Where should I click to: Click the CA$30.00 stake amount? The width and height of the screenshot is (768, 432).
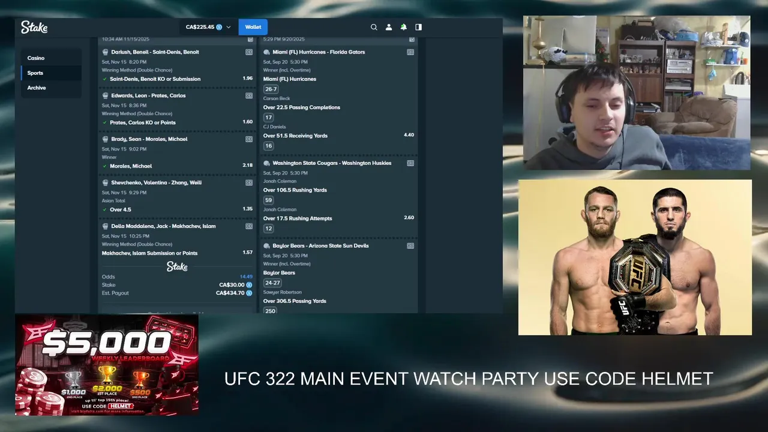click(x=232, y=285)
